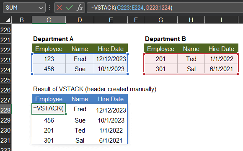Click 1/1/2022 in Department B table
This screenshot has width=243, height=151.
click(x=222, y=59)
